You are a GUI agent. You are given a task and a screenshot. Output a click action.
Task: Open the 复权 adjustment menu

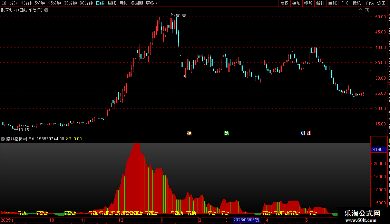point(284,3)
